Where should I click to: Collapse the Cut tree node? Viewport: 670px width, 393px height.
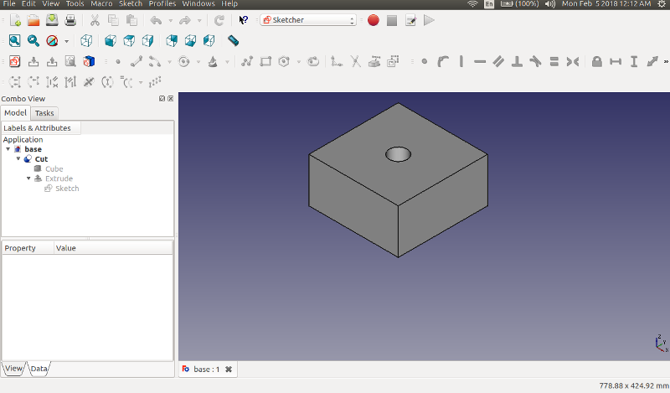tap(18, 159)
